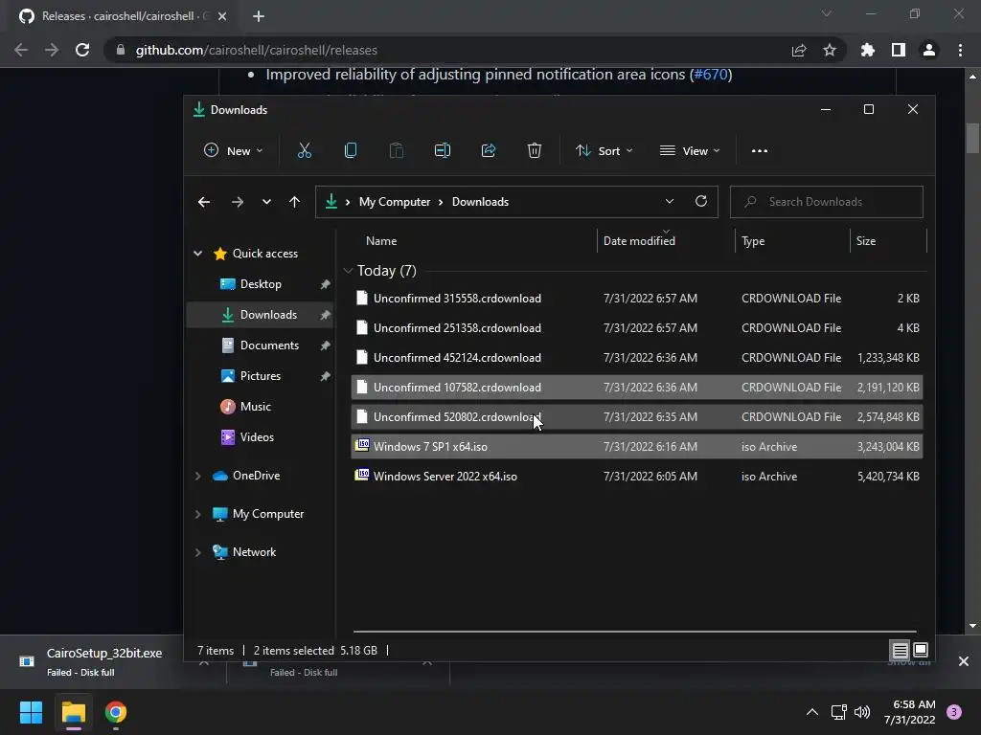This screenshot has height=735, width=981.
Task: Click the Paste clipboard icon in the toolbar
Action: (396, 150)
